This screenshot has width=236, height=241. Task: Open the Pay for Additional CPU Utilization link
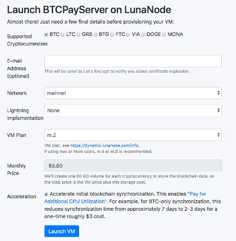125,198
